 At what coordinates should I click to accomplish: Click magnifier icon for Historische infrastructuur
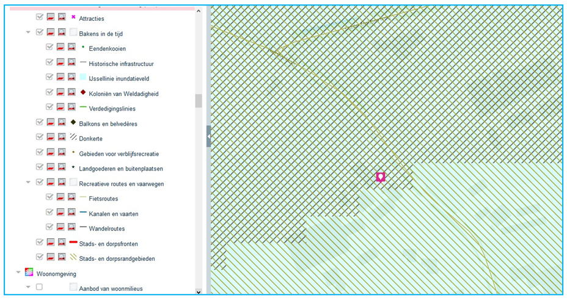click(71, 62)
